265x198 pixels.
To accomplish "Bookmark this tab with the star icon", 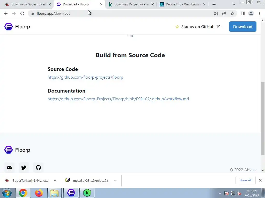I will click(x=232, y=13).
